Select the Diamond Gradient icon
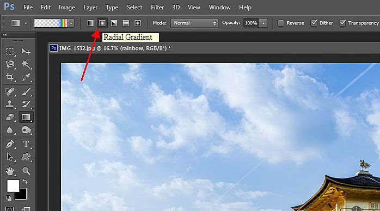This screenshot has width=380, height=211. click(138, 23)
